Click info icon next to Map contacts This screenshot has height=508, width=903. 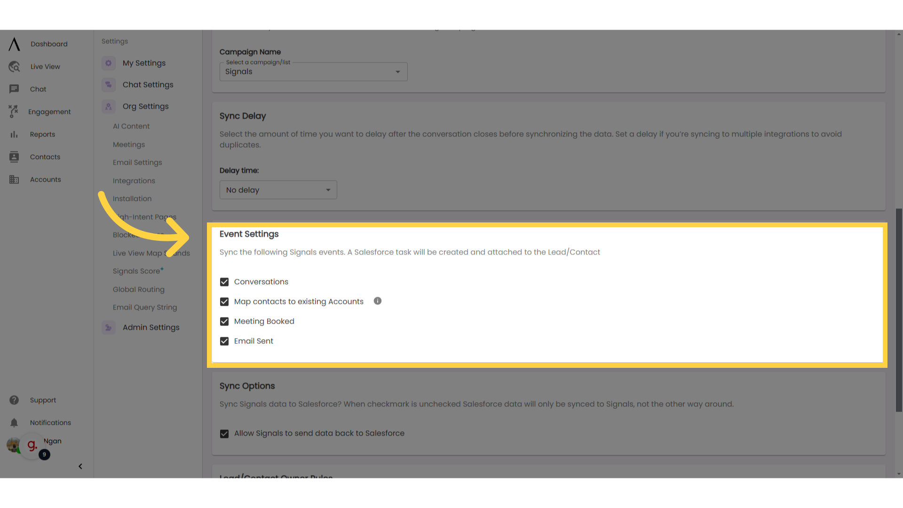(377, 301)
